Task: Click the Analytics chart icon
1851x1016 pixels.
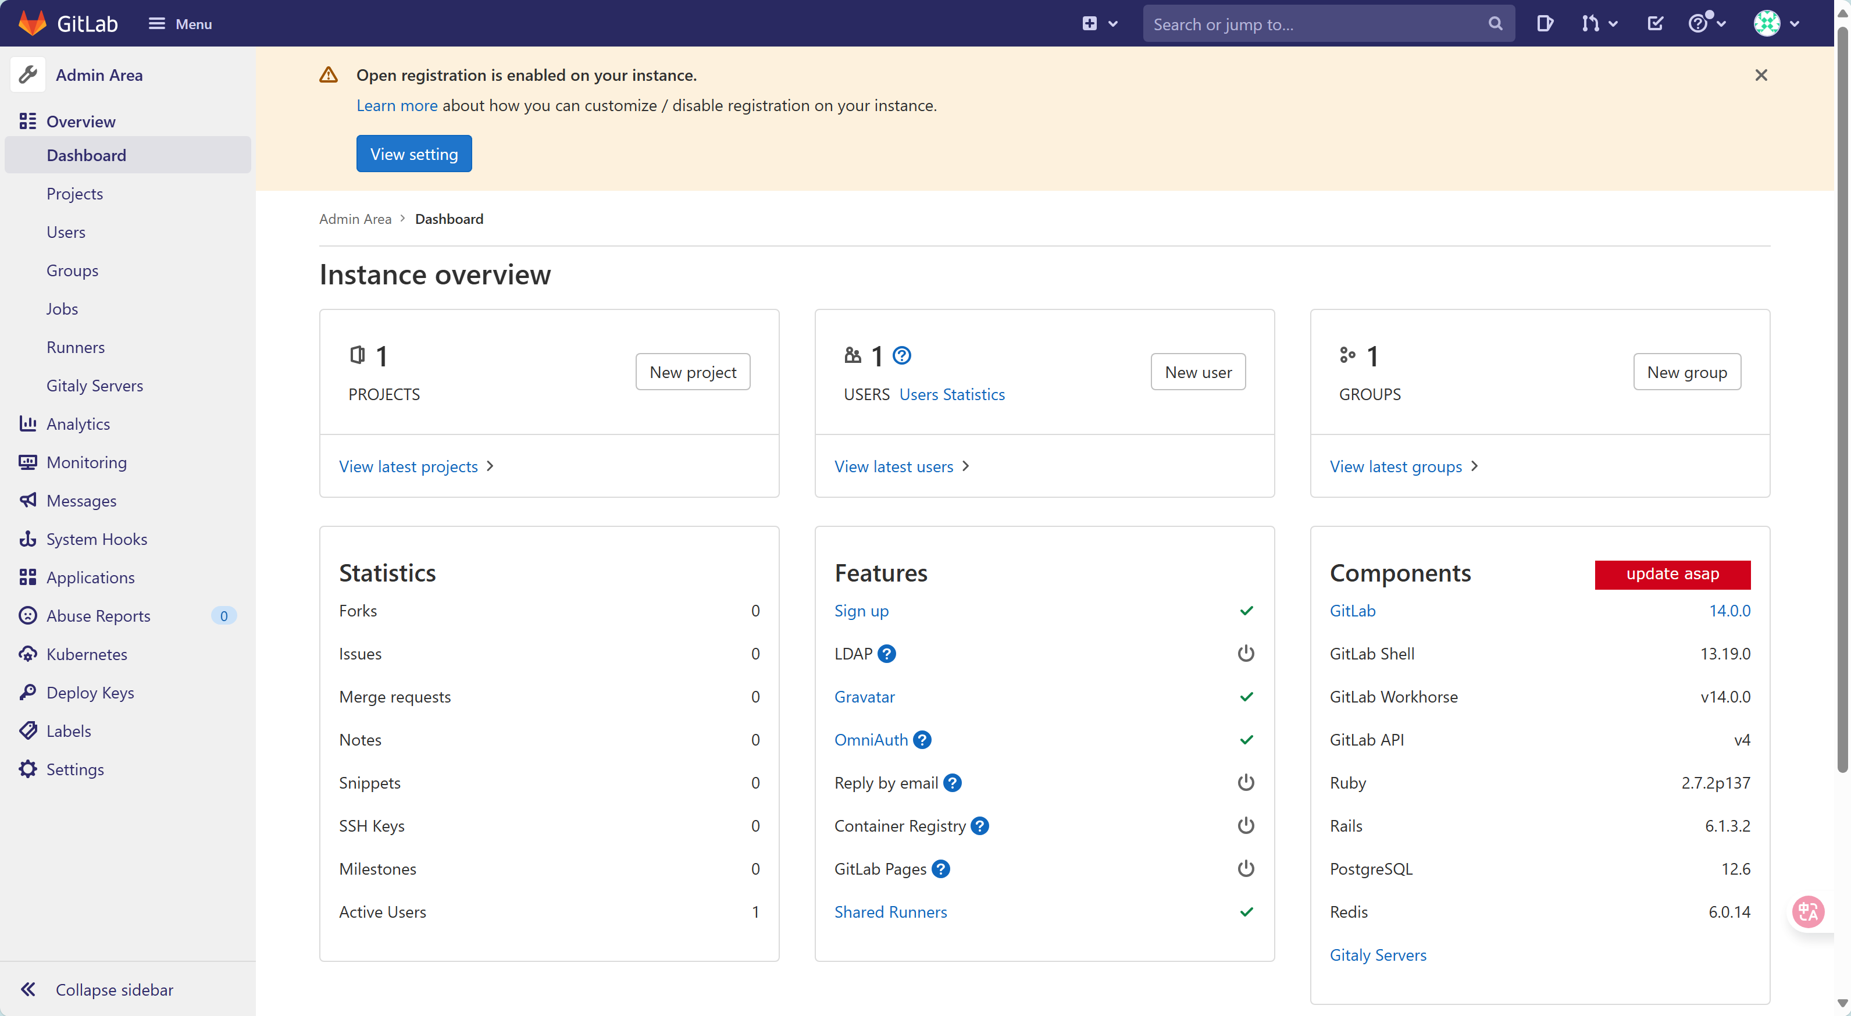Action: click(x=28, y=424)
